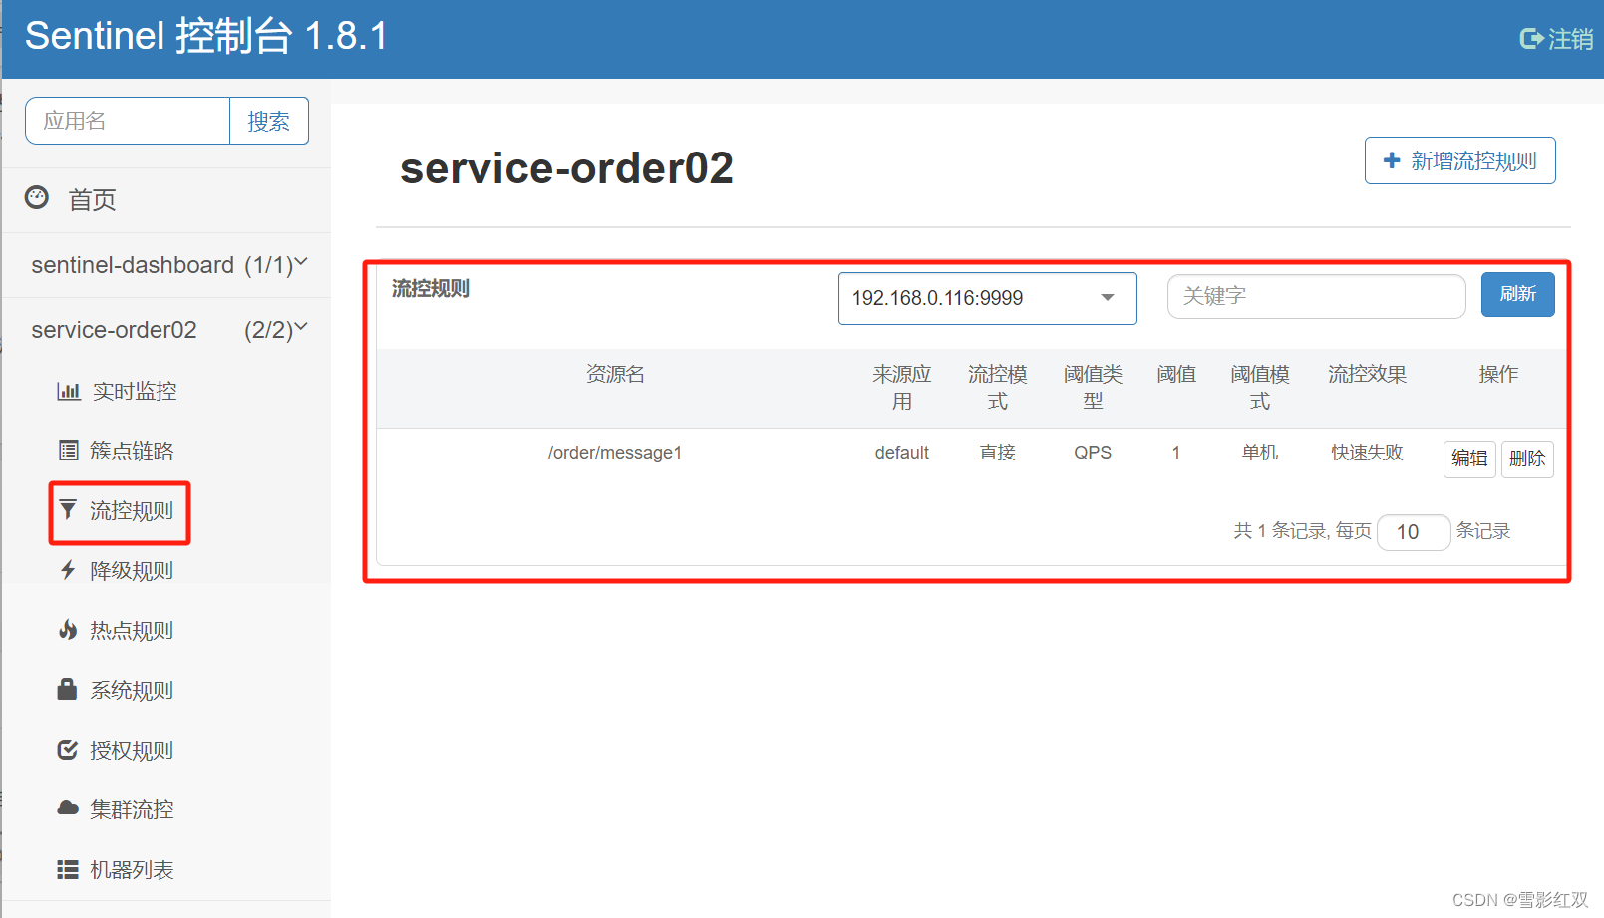The image size is (1604, 918).
Task: Expand sentinel-dashboard chevron
Action: click(301, 262)
